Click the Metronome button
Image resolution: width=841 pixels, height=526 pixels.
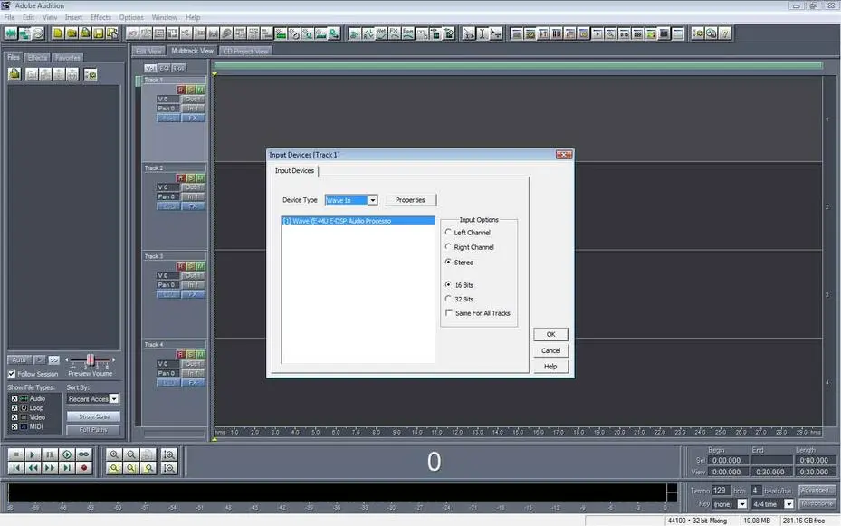817,504
